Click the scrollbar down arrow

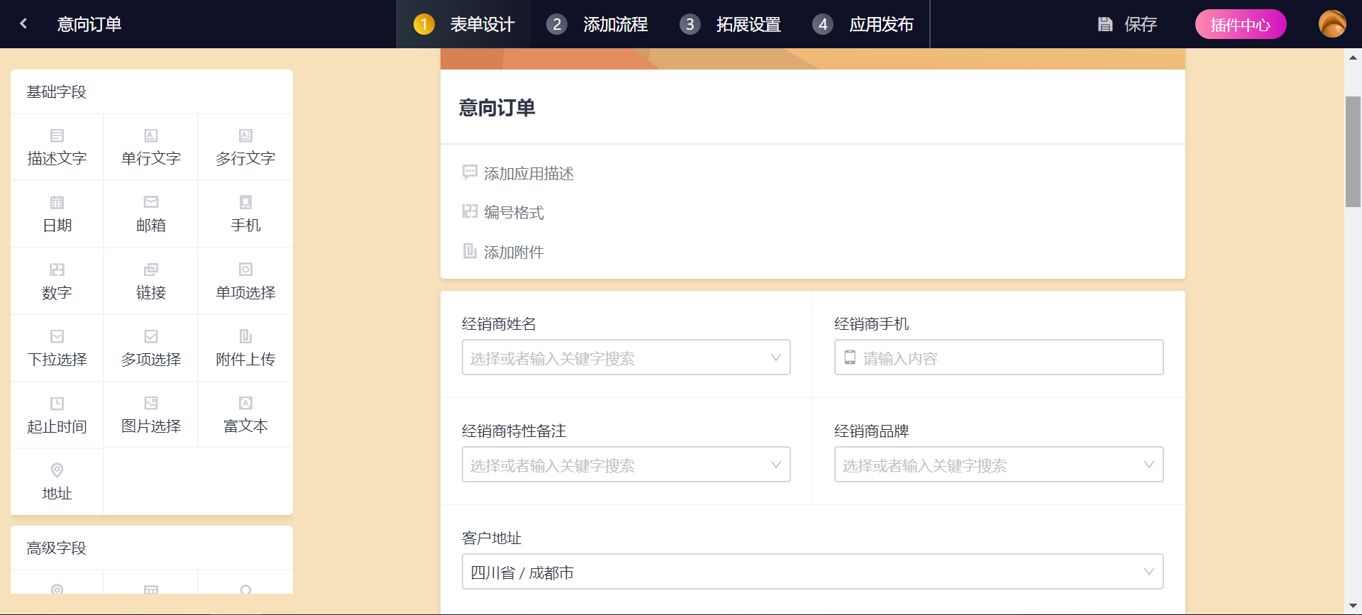(x=1353, y=605)
